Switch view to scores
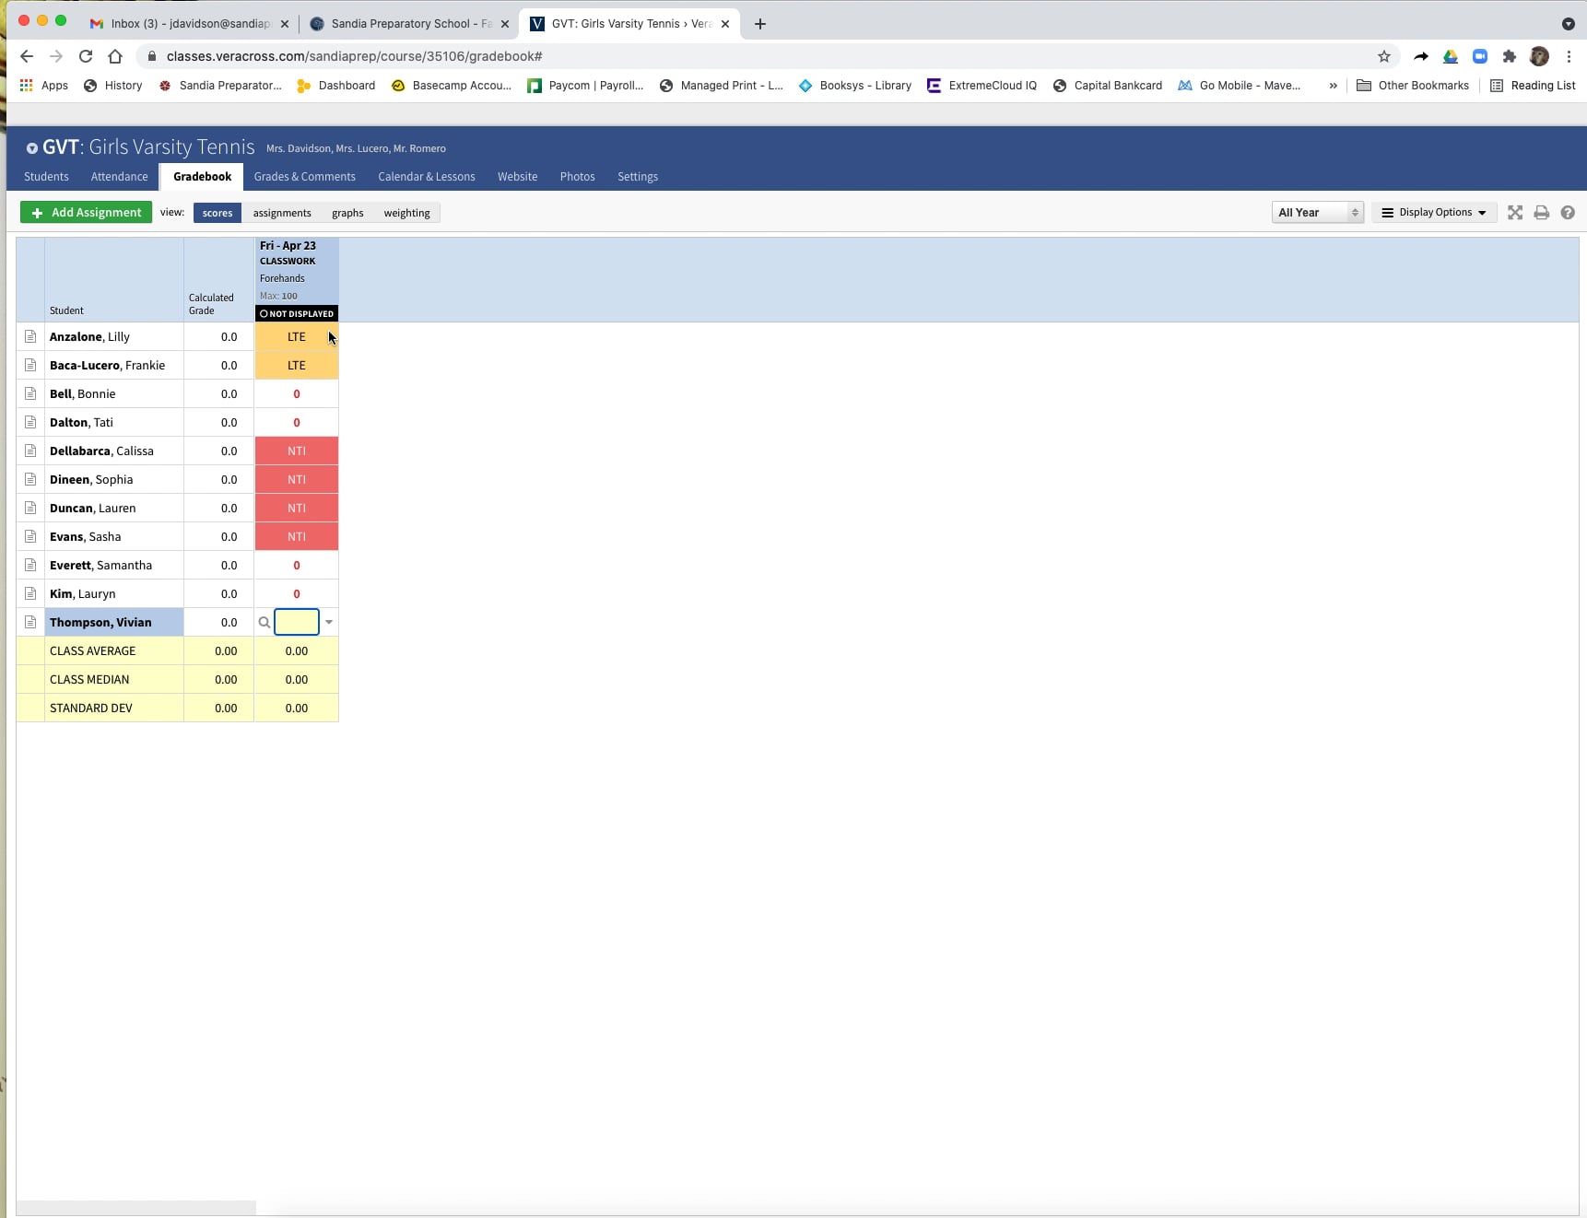This screenshot has height=1218, width=1587. coord(217,213)
